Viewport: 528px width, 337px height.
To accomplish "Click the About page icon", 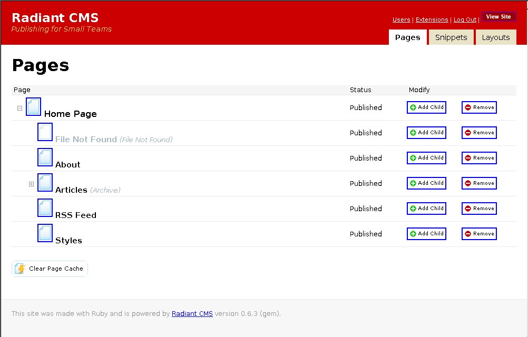I will [x=45, y=157].
